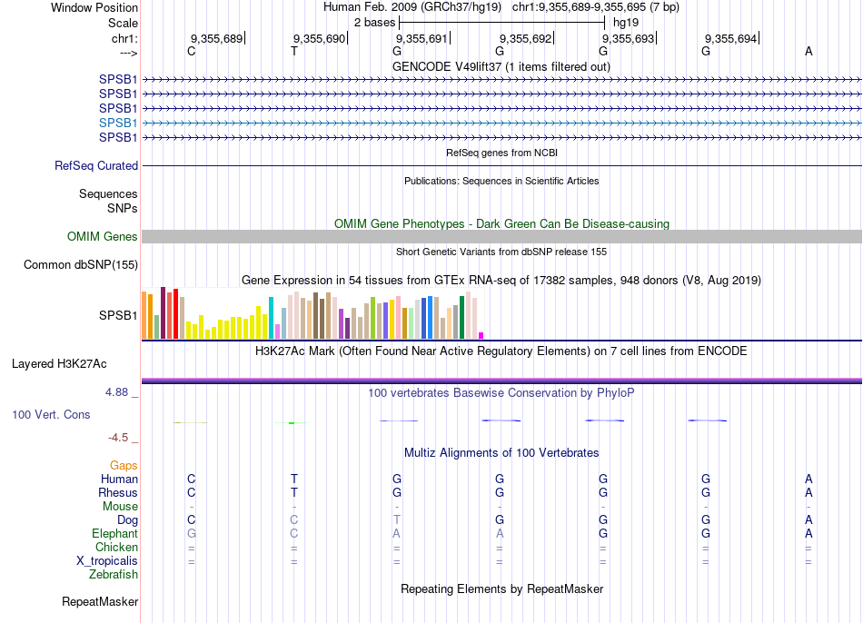This screenshot has height=623, width=863.
Task: Click the T base in the Human row
Action: point(294,479)
